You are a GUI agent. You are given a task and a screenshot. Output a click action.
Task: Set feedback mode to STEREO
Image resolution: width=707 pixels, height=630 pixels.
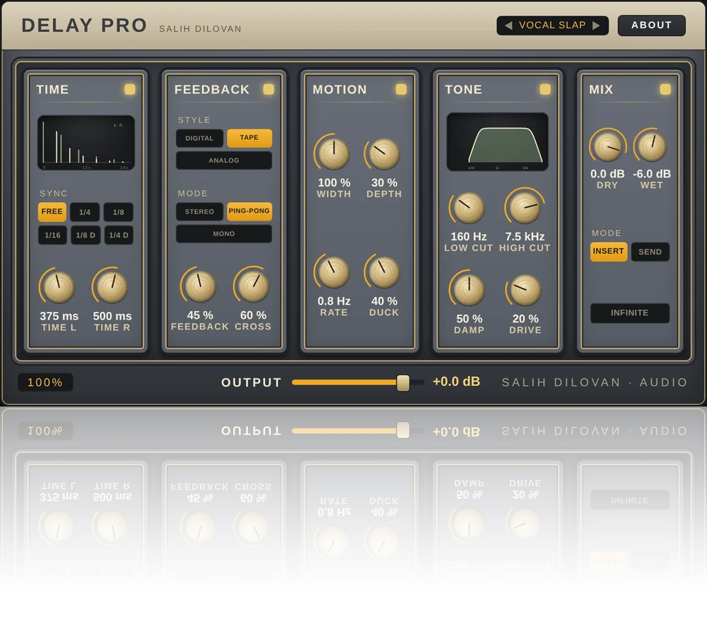pyautogui.click(x=199, y=211)
